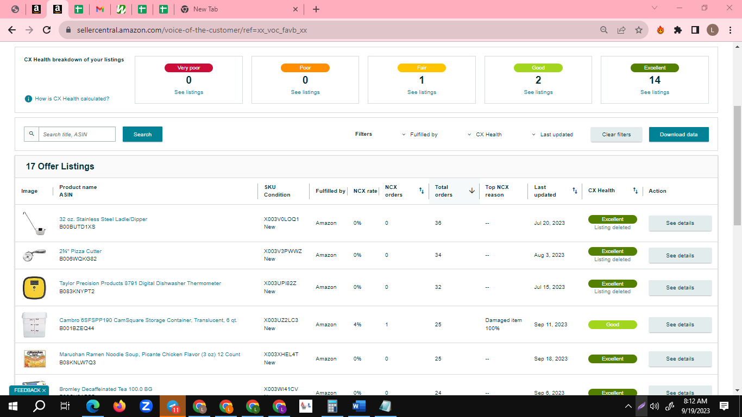Open Notepad from the taskbar

pyautogui.click(x=385, y=406)
